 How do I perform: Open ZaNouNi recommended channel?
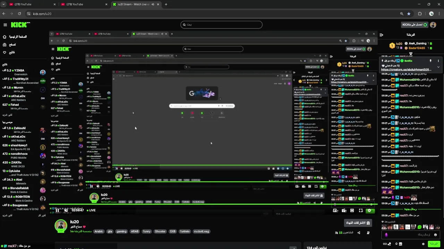(24, 130)
